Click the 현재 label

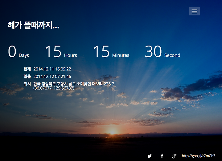[27, 69]
